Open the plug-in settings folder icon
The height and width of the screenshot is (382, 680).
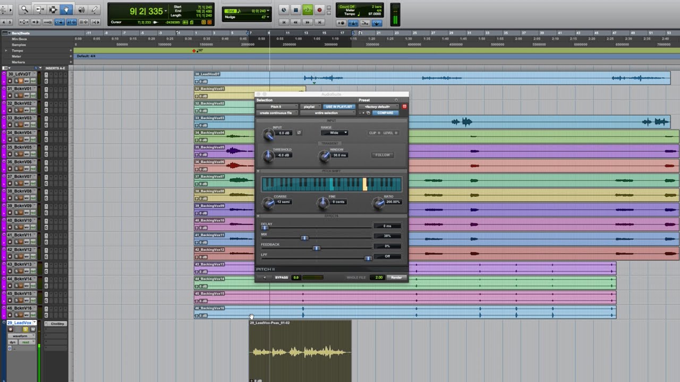368,113
